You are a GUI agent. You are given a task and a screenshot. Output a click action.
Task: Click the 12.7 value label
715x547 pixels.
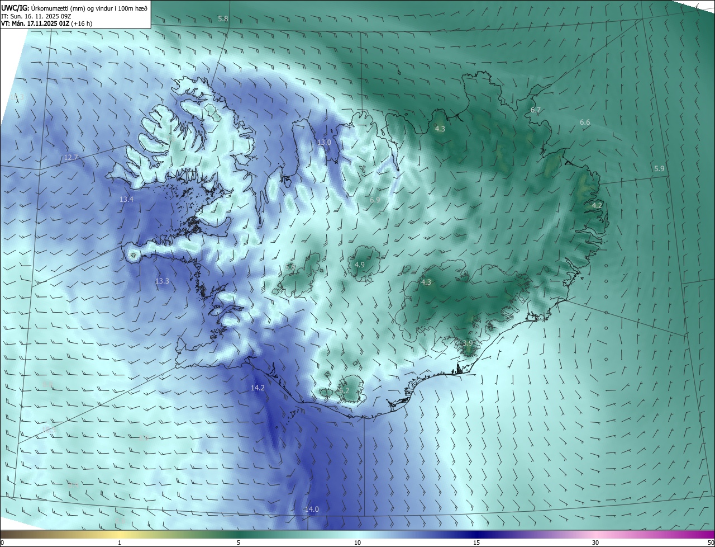71,158
